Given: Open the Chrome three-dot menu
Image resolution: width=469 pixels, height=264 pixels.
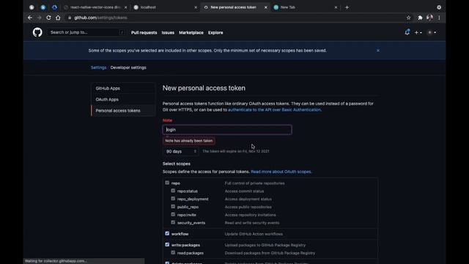Looking at the screenshot, I should point(439,18).
